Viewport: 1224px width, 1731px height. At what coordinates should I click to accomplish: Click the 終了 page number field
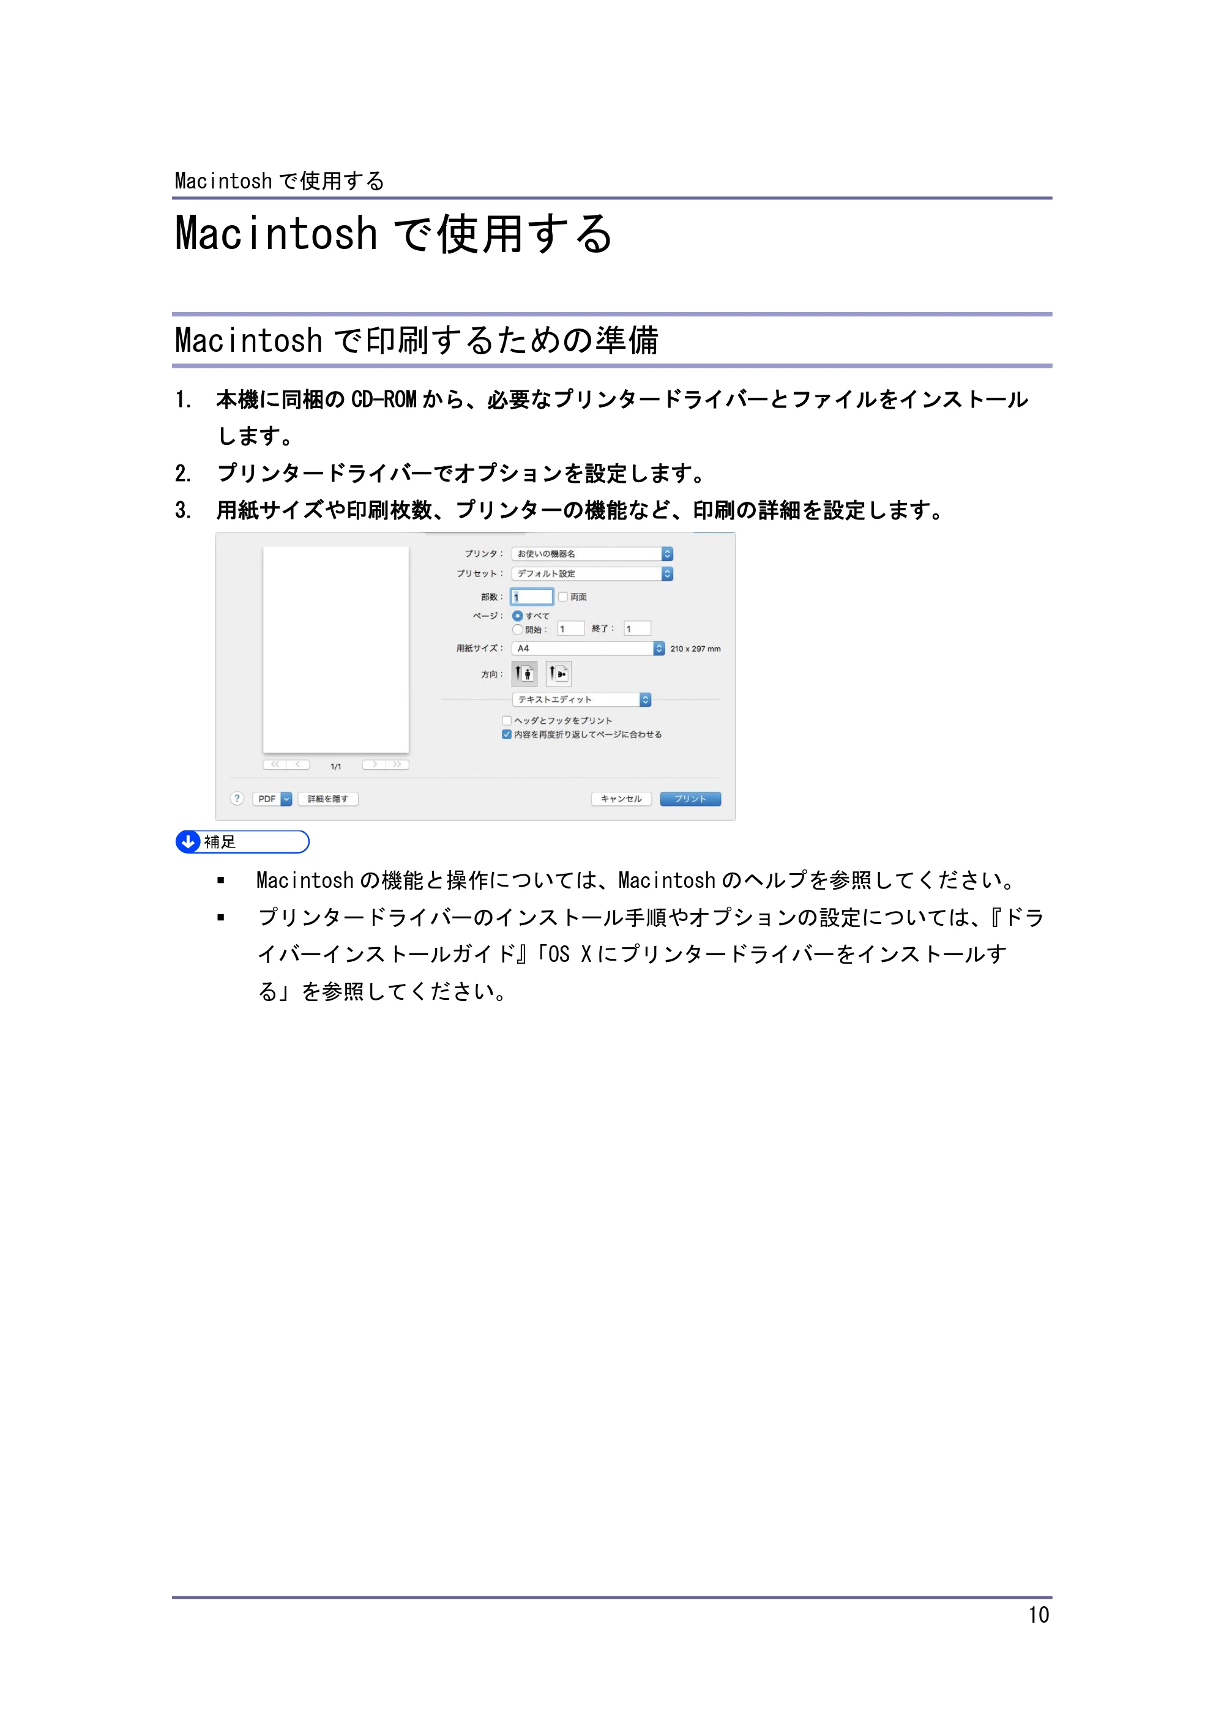637,629
